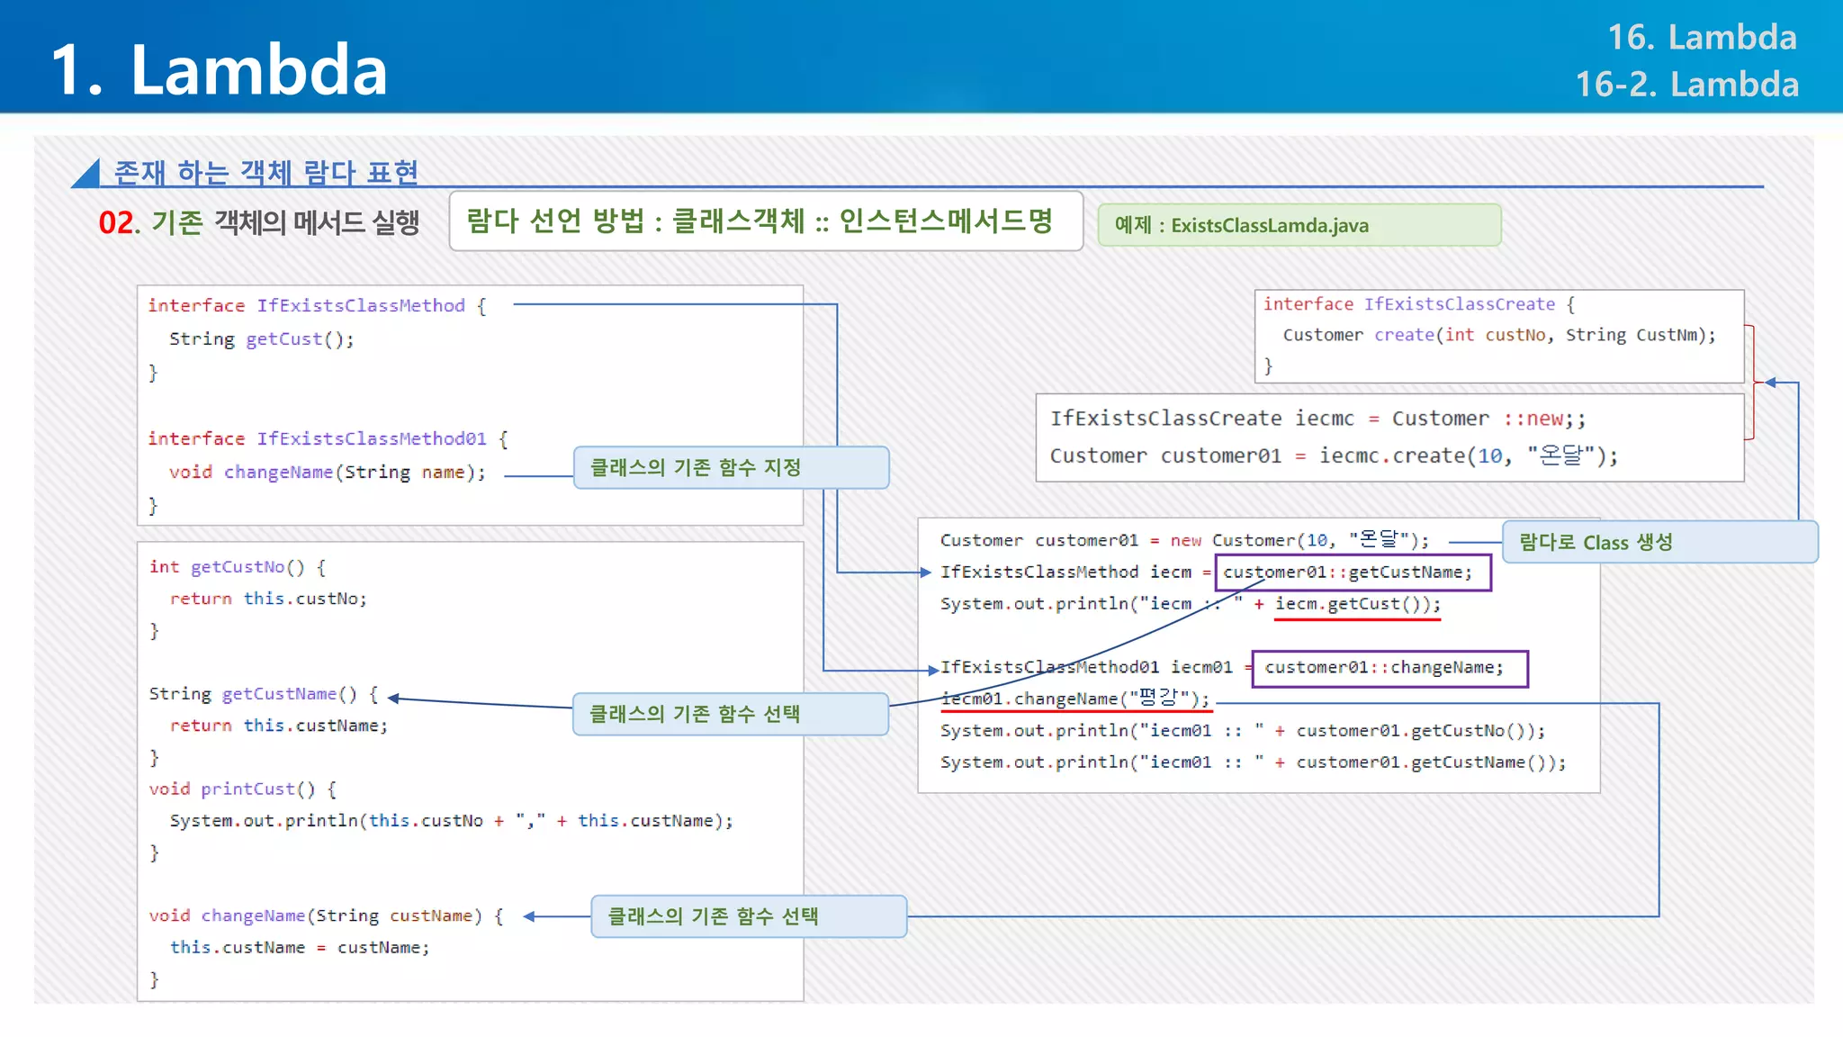Click the text 'IfExistsClassMethod01 iecm01 ='
The image size is (1843, 1037).
(1097, 668)
